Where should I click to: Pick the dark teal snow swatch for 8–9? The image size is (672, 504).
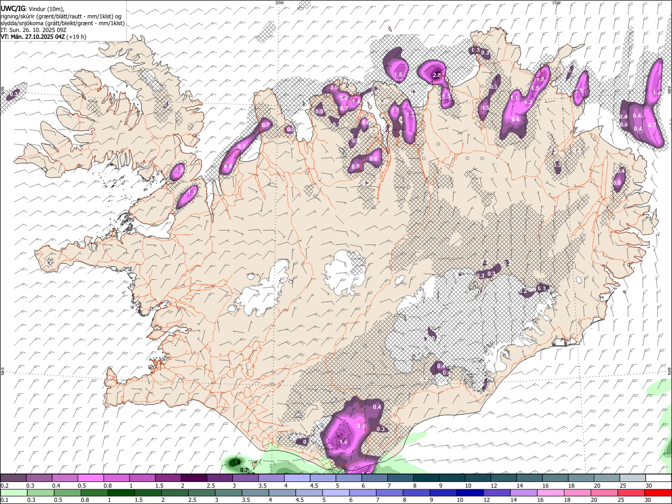pyautogui.click(x=426, y=478)
